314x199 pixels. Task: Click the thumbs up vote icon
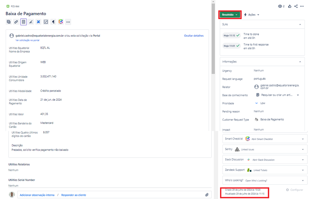point(289,6)
